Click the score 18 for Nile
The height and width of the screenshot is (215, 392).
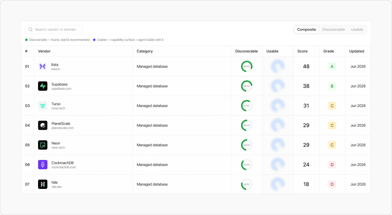(x=306, y=184)
